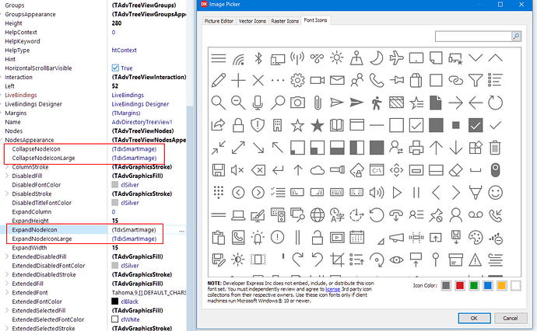Select the funnel filter icon
The height and width of the screenshot is (331, 537).
click(x=476, y=79)
